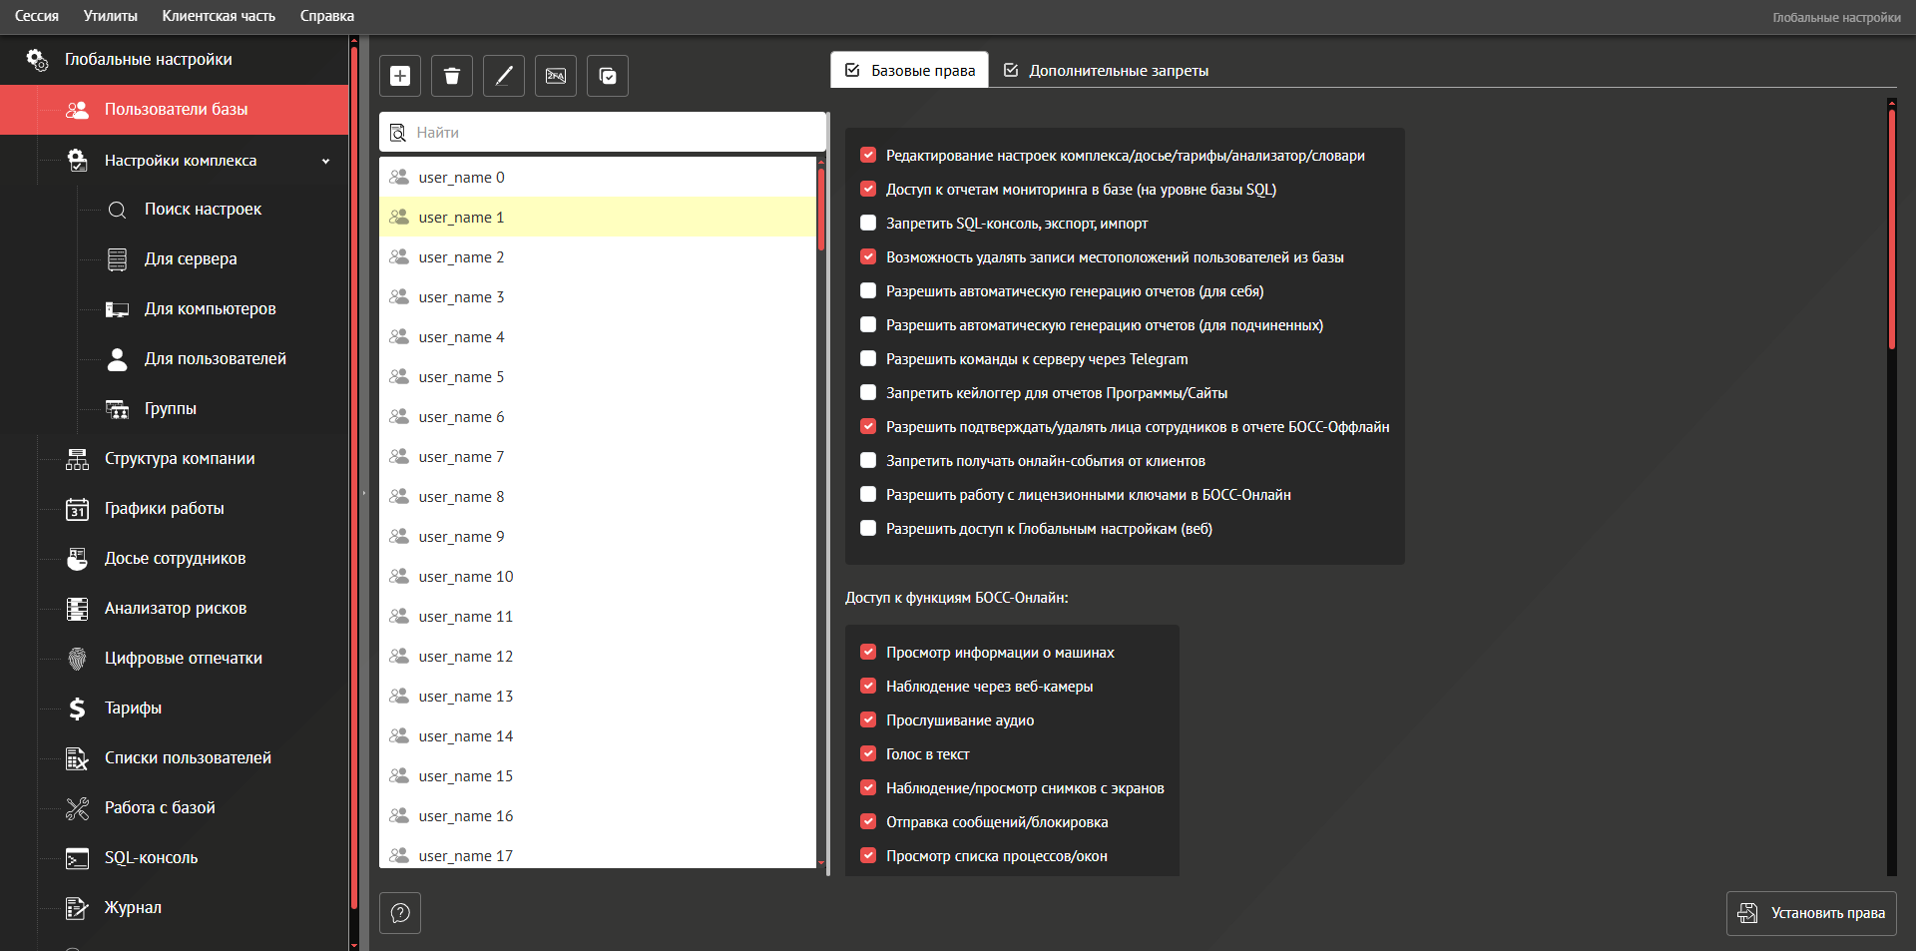
Task: Open the Утилиты menu
Action: 110,16
